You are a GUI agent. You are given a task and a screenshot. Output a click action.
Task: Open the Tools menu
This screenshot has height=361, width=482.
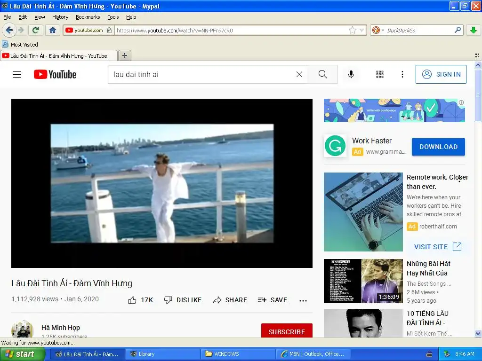113,17
